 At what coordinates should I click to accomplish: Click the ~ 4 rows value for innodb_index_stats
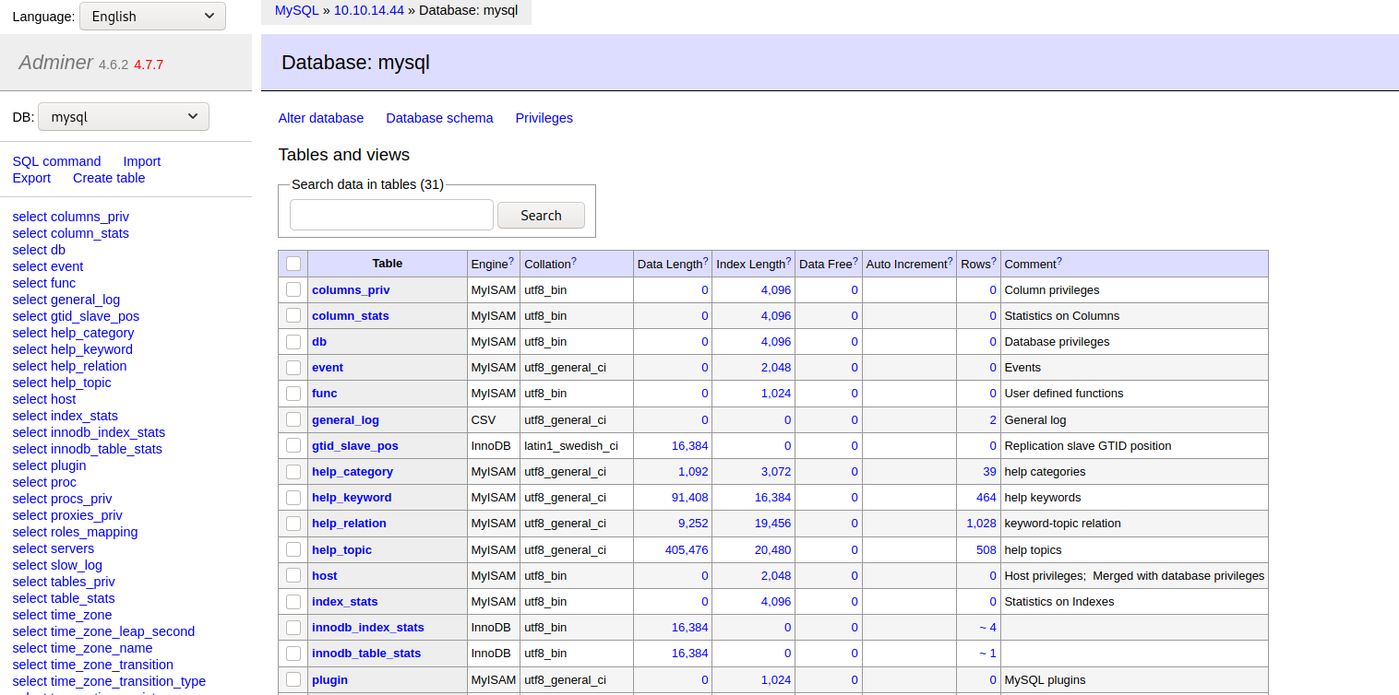click(x=988, y=627)
